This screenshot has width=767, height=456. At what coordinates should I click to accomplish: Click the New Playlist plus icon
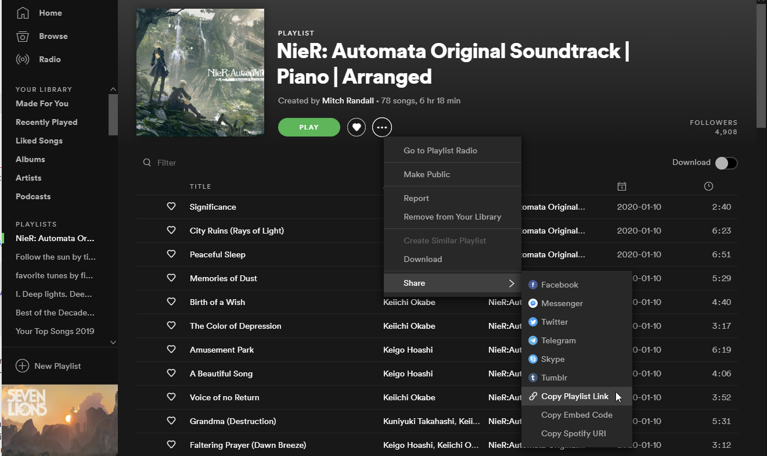click(22, 366)
